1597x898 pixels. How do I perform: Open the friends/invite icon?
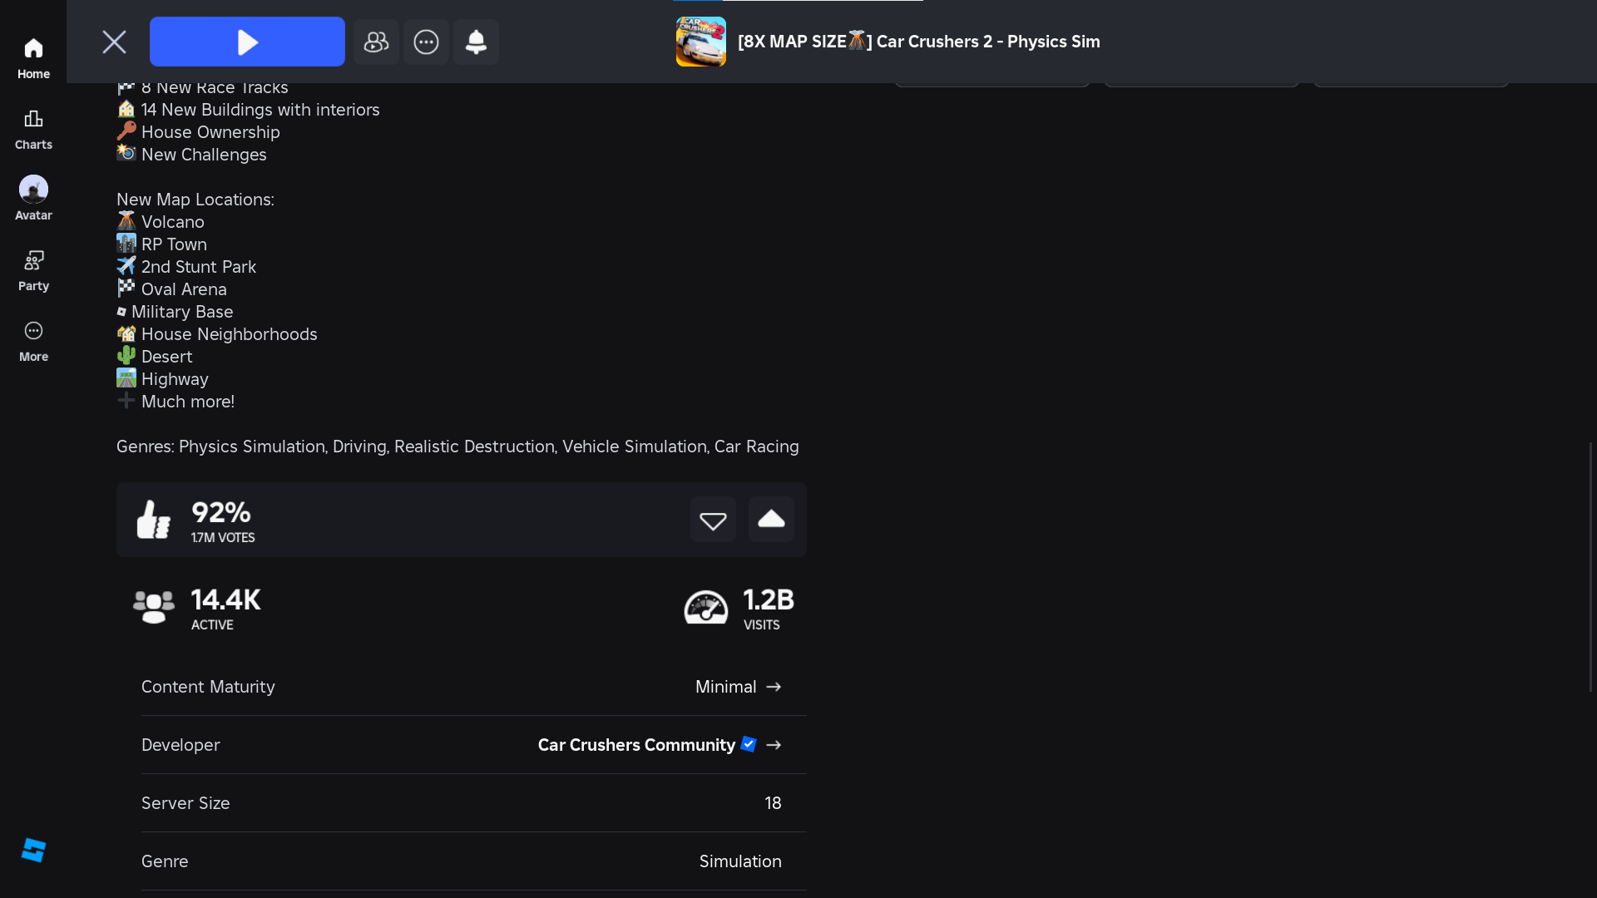[376, 42]
